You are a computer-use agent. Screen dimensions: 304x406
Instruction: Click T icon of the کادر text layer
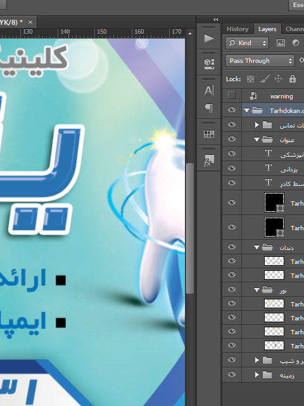tap(269, 183)
